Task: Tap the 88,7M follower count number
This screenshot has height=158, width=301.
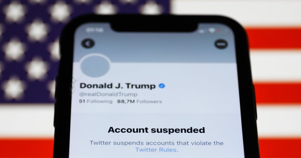Action: click(125, 102)
